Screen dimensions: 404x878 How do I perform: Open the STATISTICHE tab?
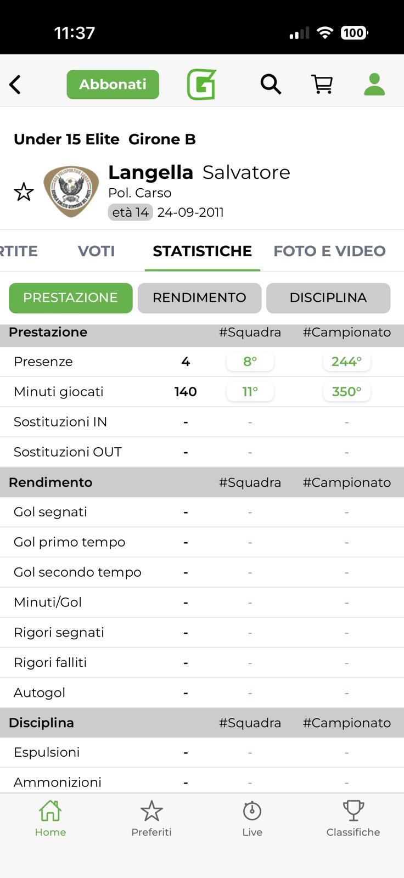click(202, 251)
